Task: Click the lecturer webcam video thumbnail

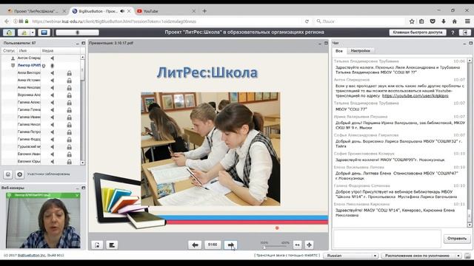Action: point(43,223)
